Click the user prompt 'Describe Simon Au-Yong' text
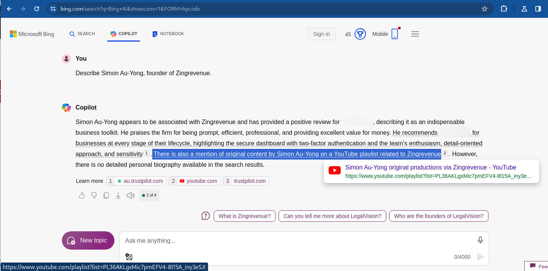The image size is (548, 271). tap(143, 73)
